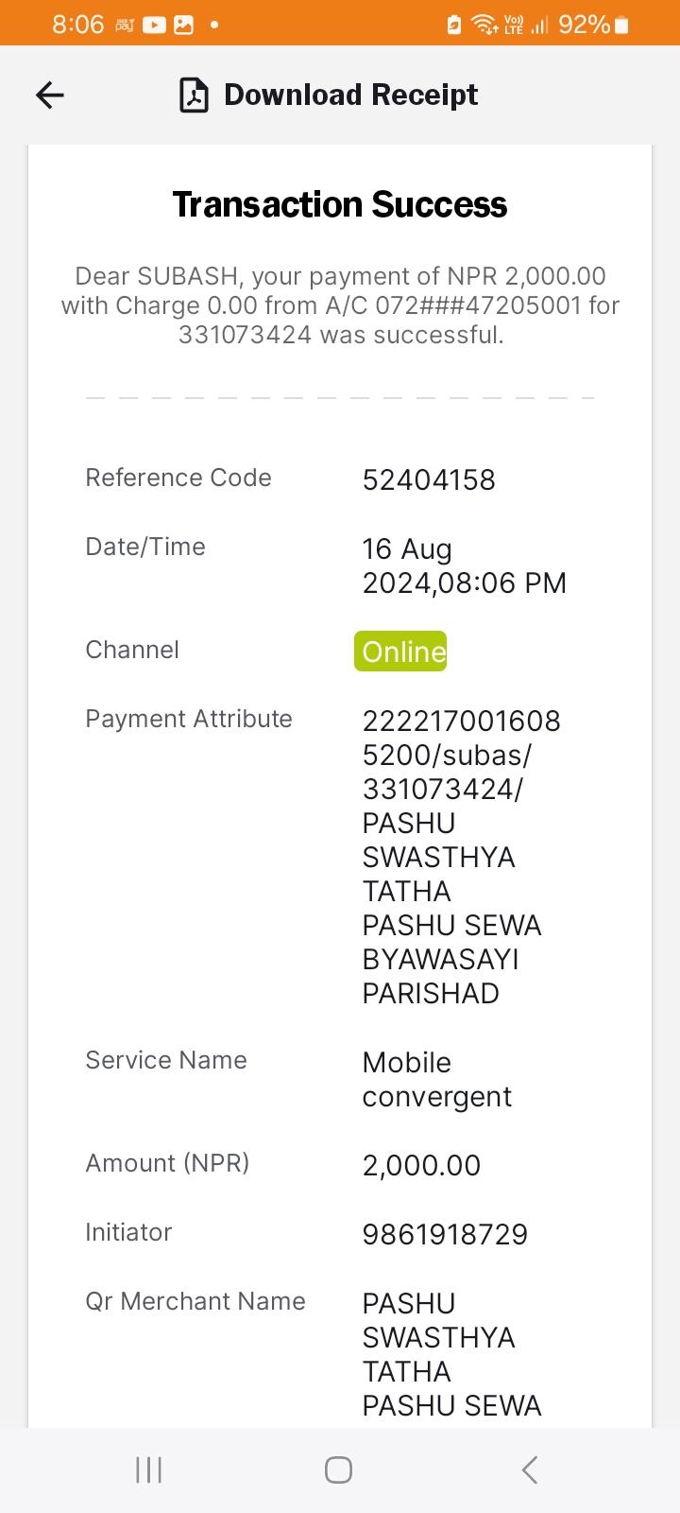Tap the Payment Attribute details text
This screenshot has height=1513, width=680.
click(462, 857)
